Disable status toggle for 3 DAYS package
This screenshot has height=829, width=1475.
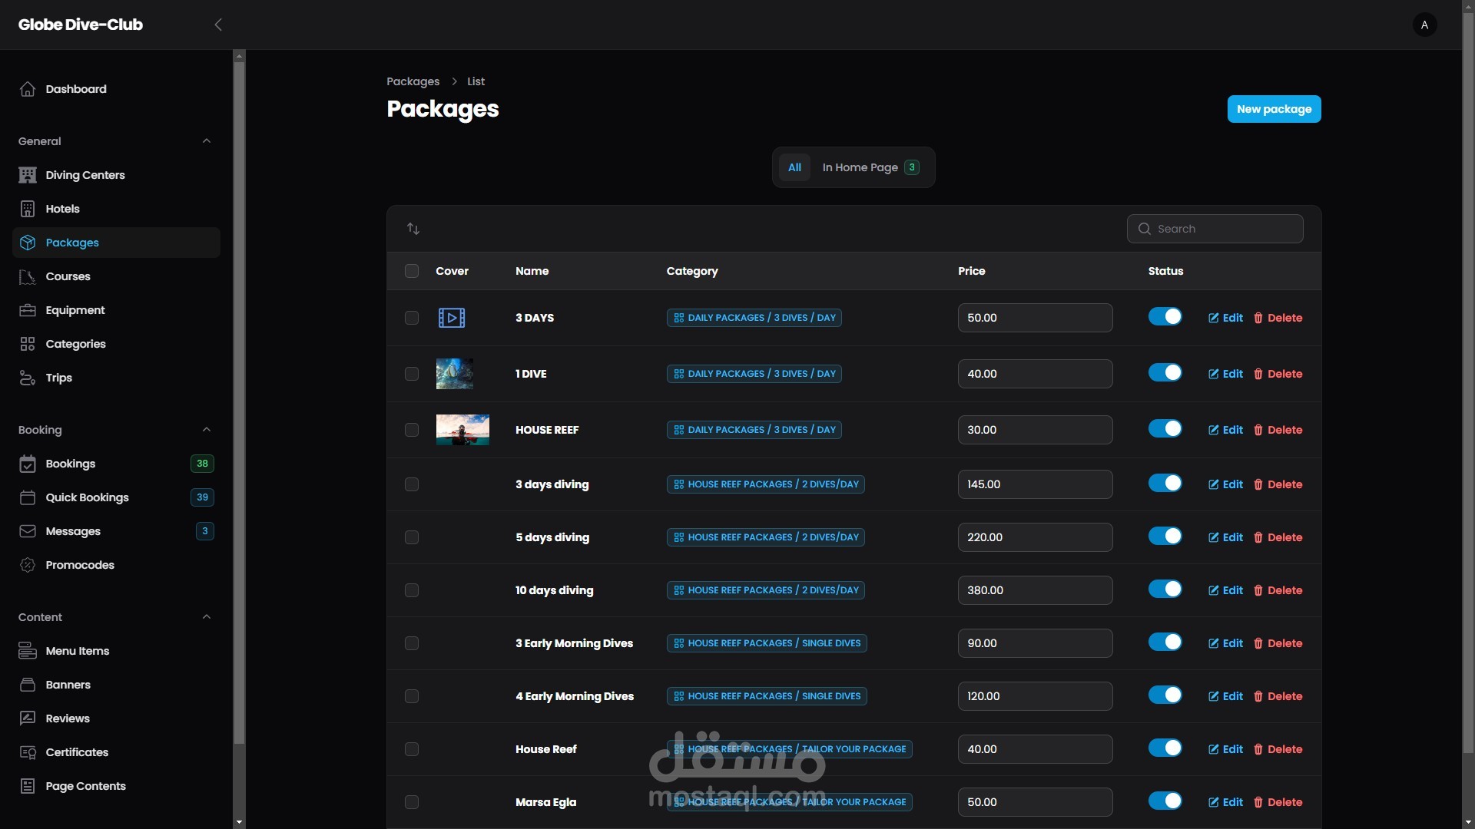pyautogui.click(x=1165, y=316)
